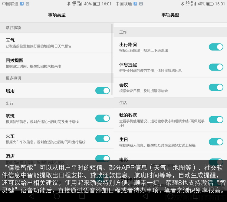
Task: Click 工作 section header
Action: pyautogui.click(x=170, y=32)
